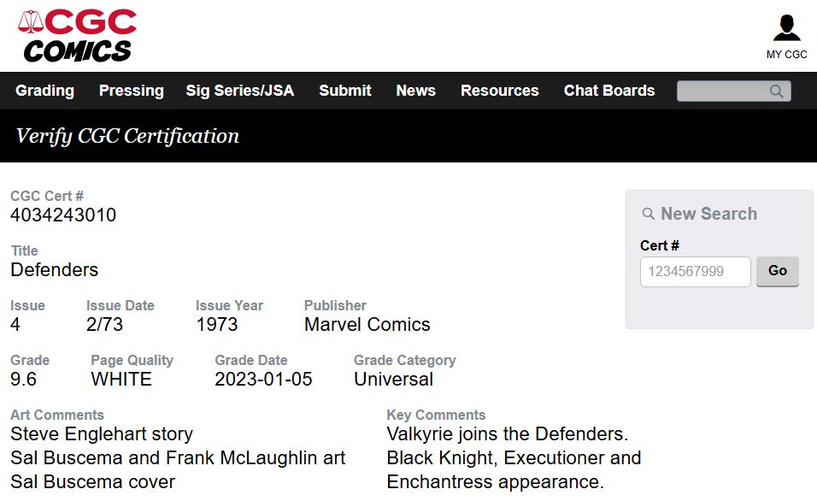This screenshot has width=817, height=501.
Task: Click the magnifier icon beside New Search
Action: 649,214
